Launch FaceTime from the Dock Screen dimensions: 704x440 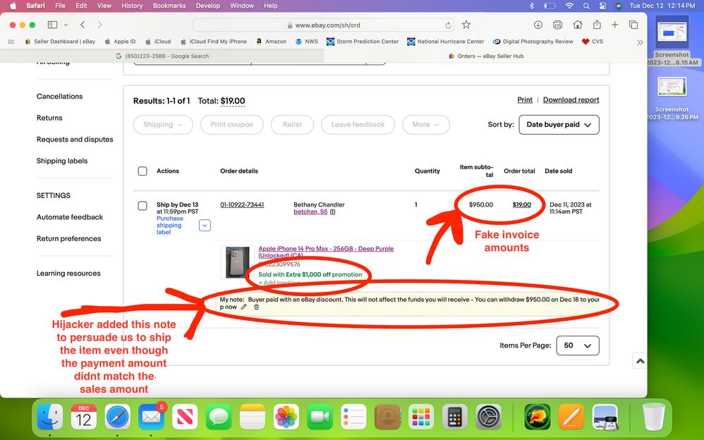pos(320,416)
